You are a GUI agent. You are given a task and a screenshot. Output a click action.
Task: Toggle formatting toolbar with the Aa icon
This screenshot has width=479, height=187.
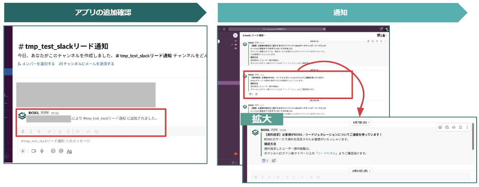click(69, 151)
